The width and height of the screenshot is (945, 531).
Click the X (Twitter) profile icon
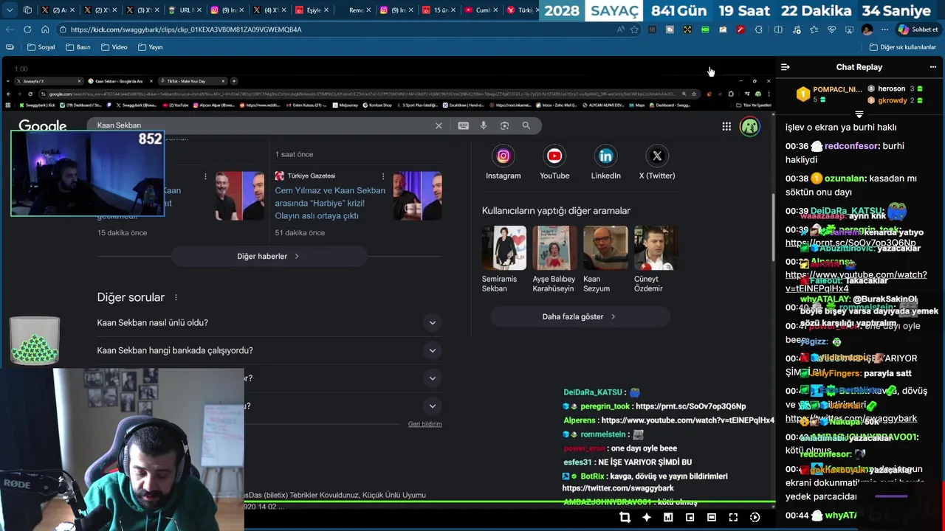657,156
